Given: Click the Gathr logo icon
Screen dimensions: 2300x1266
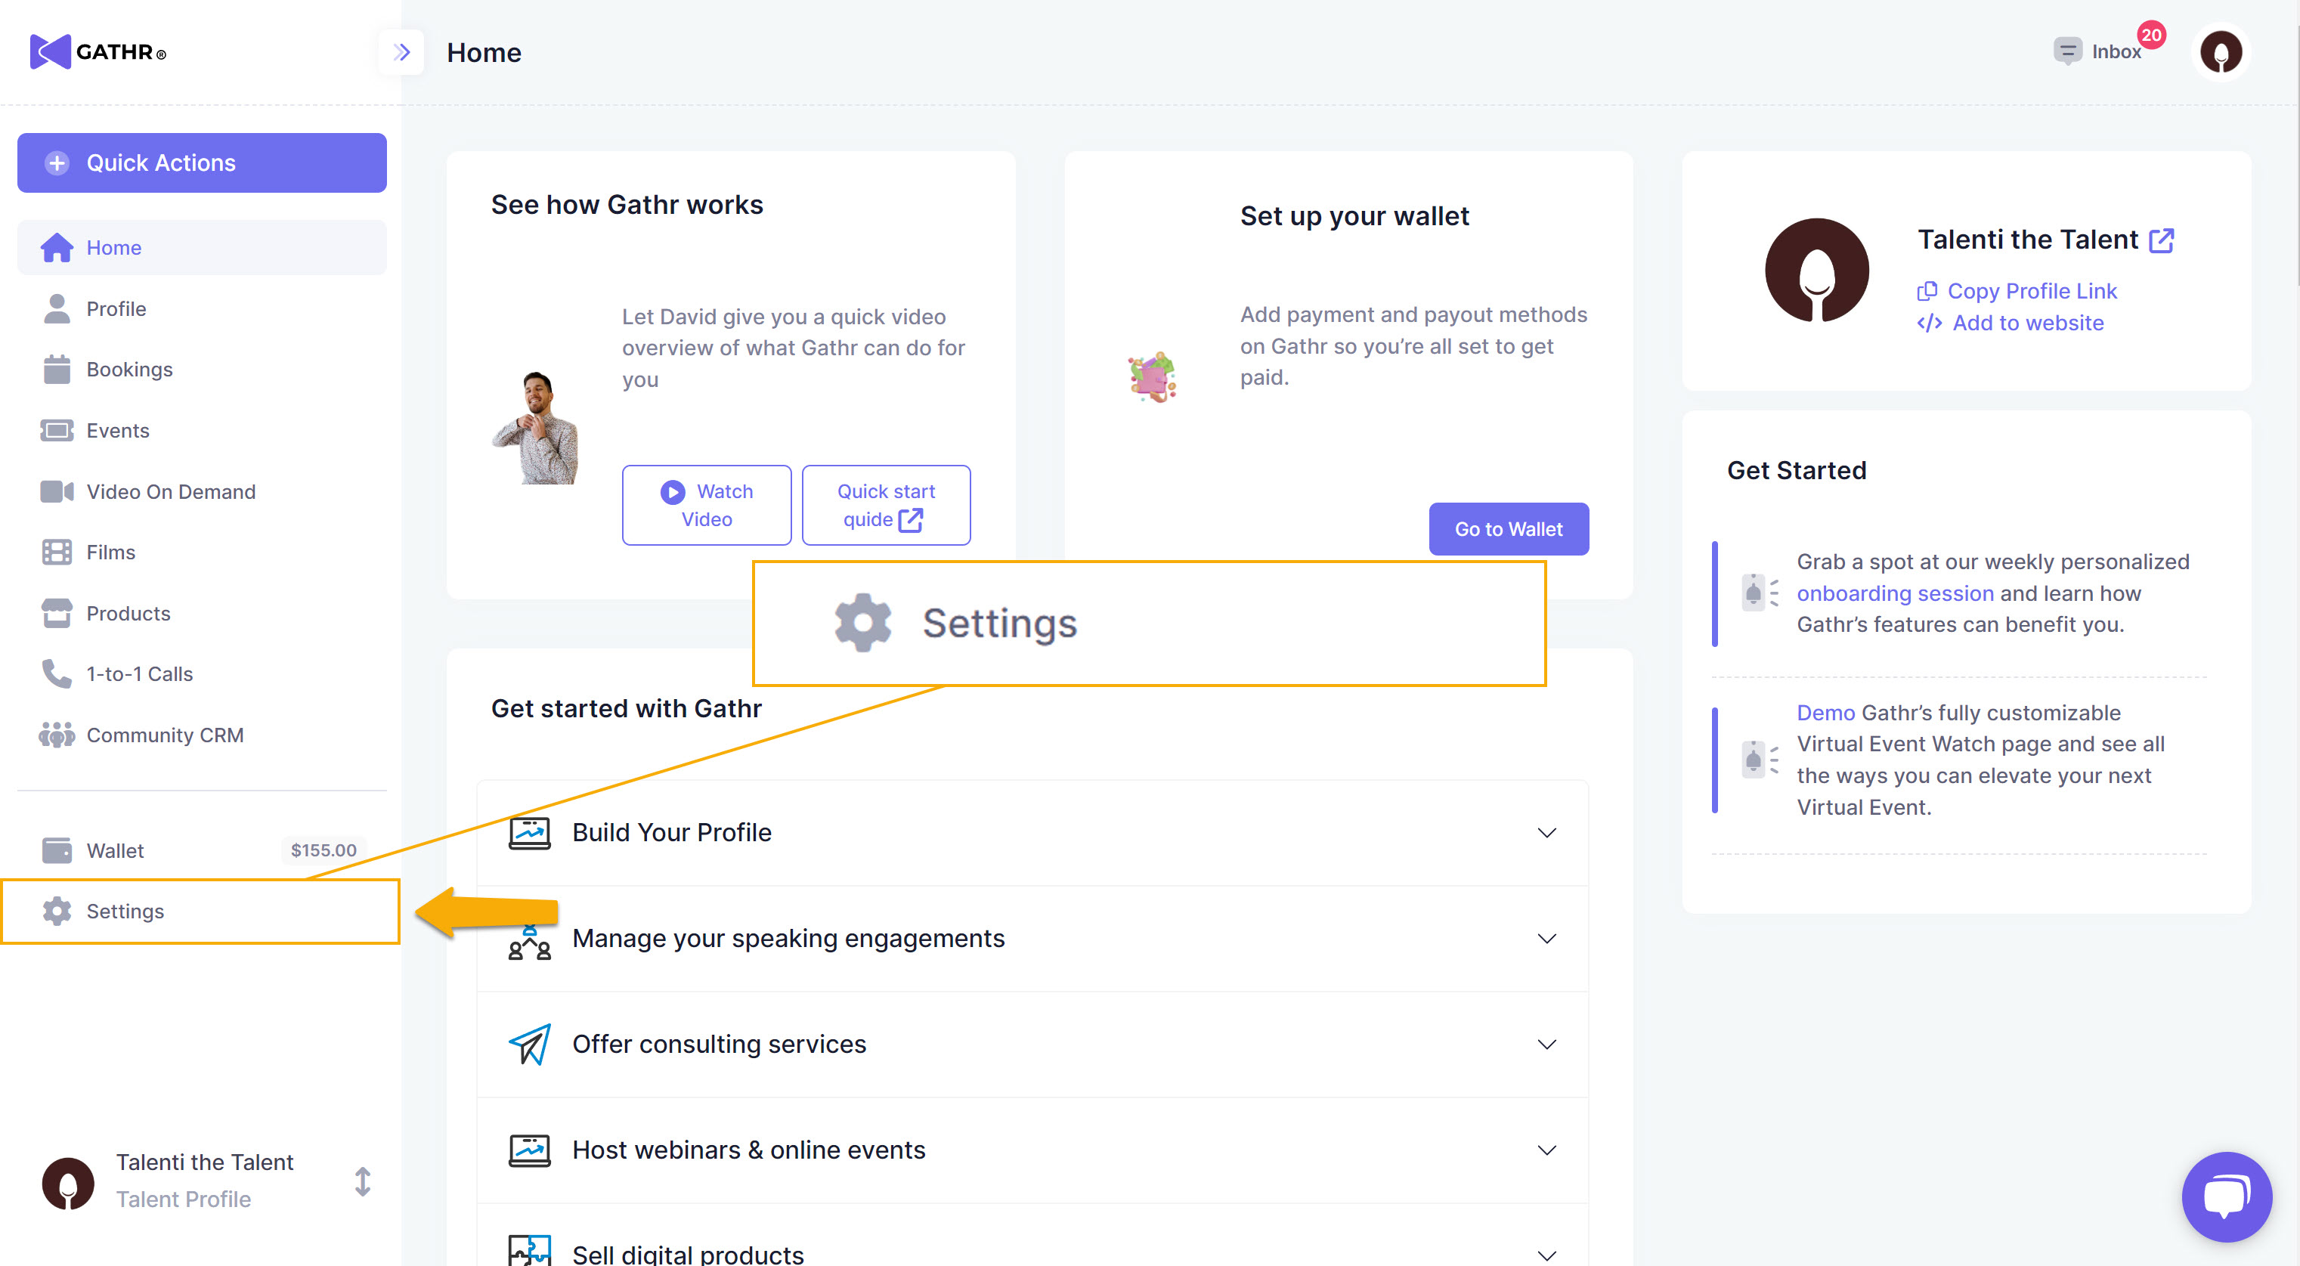Looking at the screenshot, I should (x=50, y=52).
